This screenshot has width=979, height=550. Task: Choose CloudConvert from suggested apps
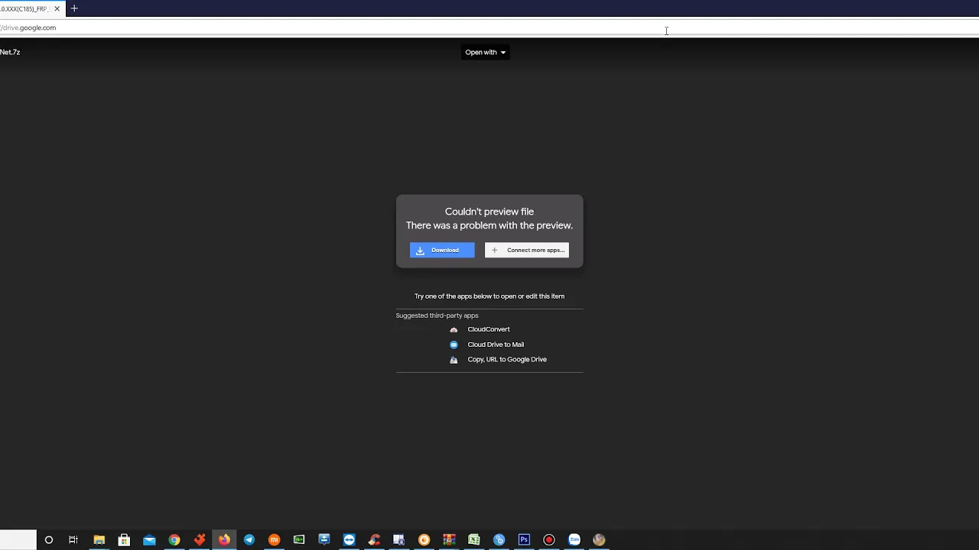489,329
